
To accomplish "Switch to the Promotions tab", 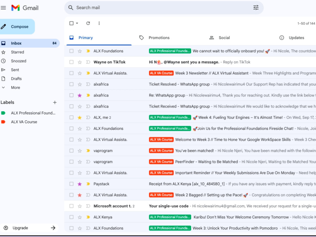I will (x=159, y=38).
